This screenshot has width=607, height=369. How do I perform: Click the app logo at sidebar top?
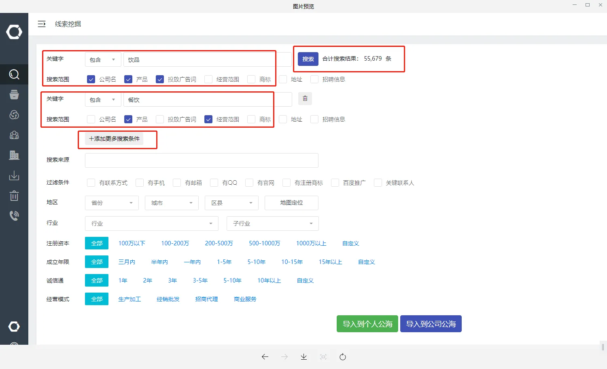tap(14, 32)
